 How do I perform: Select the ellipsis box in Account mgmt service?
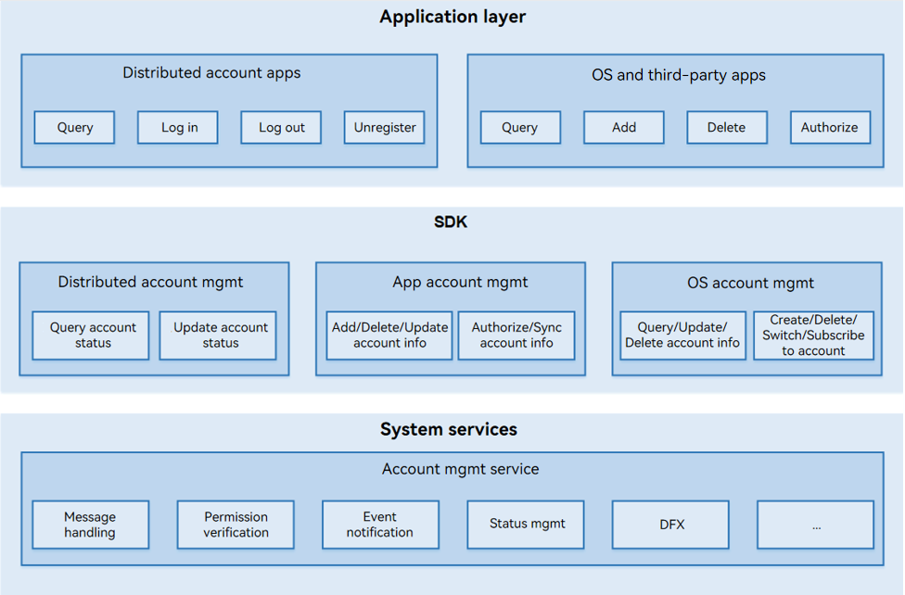tap(816, 525)
